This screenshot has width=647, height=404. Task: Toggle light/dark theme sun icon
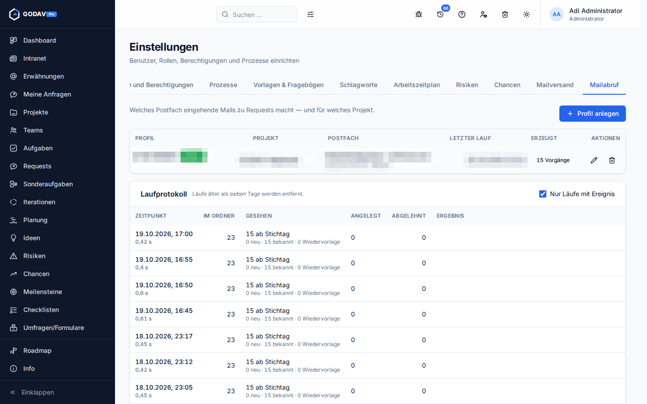527,14
